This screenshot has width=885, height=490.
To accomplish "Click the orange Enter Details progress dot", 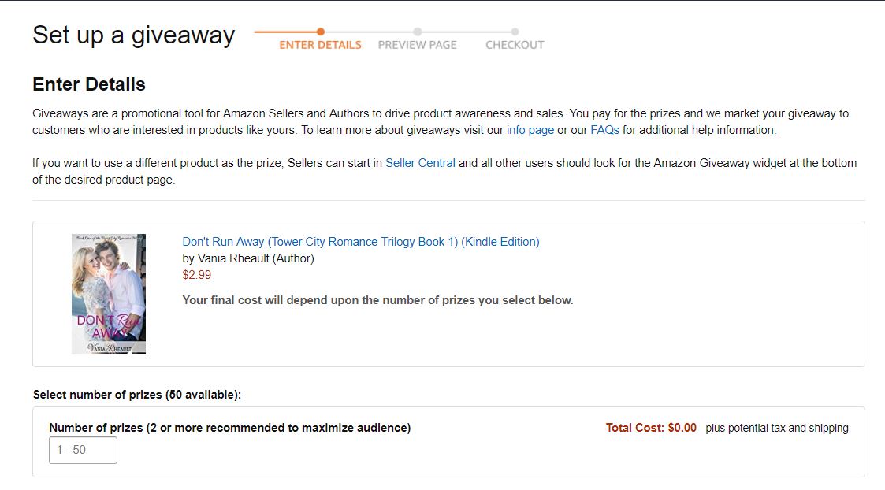I will pyautogui.click(x=320, y=33).
